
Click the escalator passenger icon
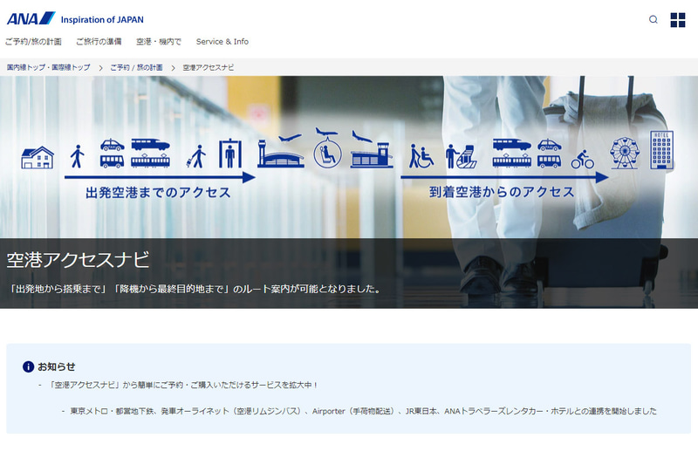(x=462, y=156)
